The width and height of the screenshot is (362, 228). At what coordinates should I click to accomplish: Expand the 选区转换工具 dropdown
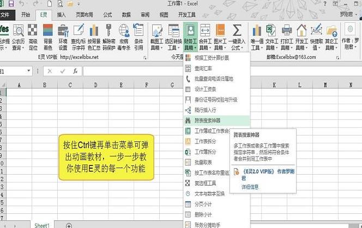(173, 37)
